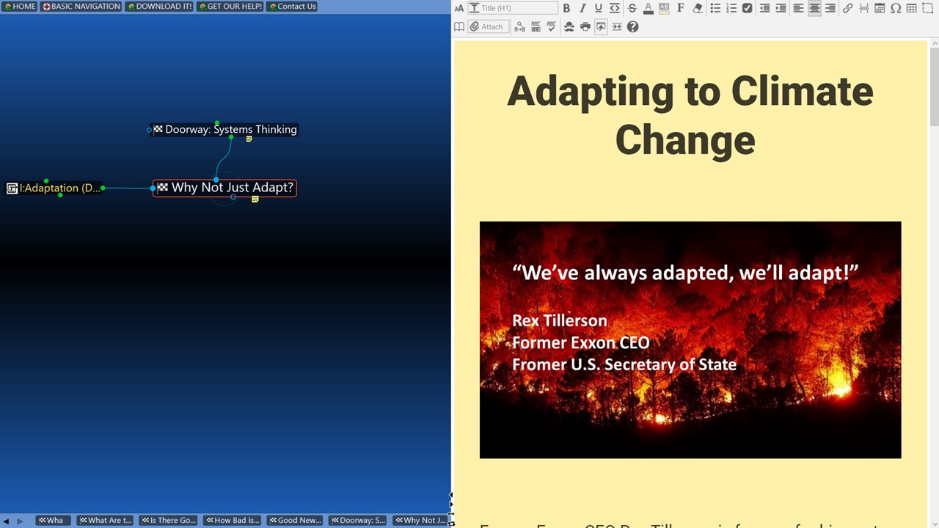Screen dimensions: 939x528
Task: Open the HOME button
Action: [20, 7]
